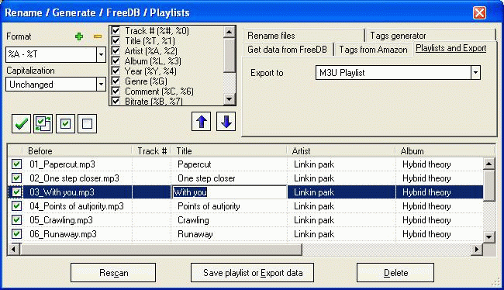
Task: Click the check-all files icon
Action: 65,123
